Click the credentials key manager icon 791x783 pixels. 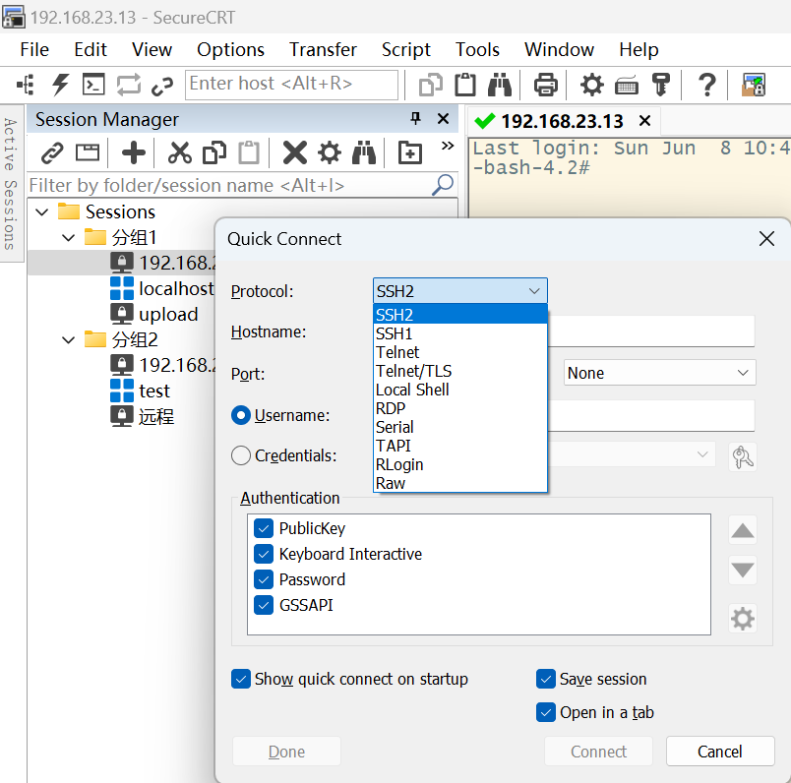[743, 457]
